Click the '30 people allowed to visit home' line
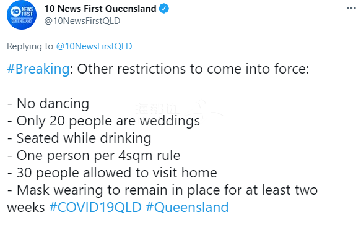The image size is (361, 225). (x=112, y=172)
